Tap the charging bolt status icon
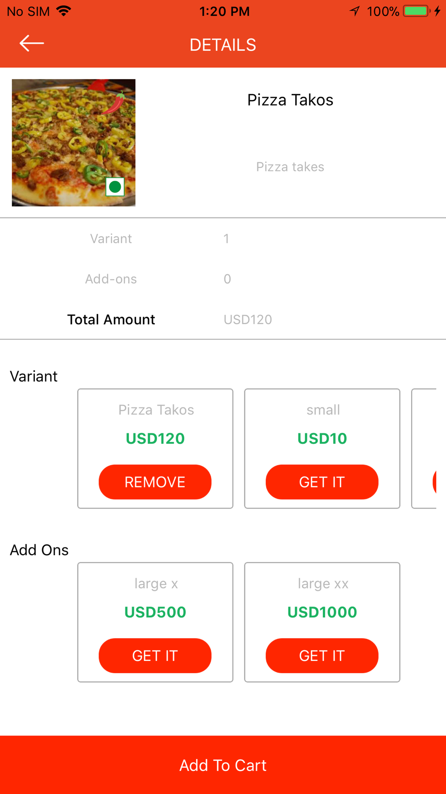 pos(438,11)
